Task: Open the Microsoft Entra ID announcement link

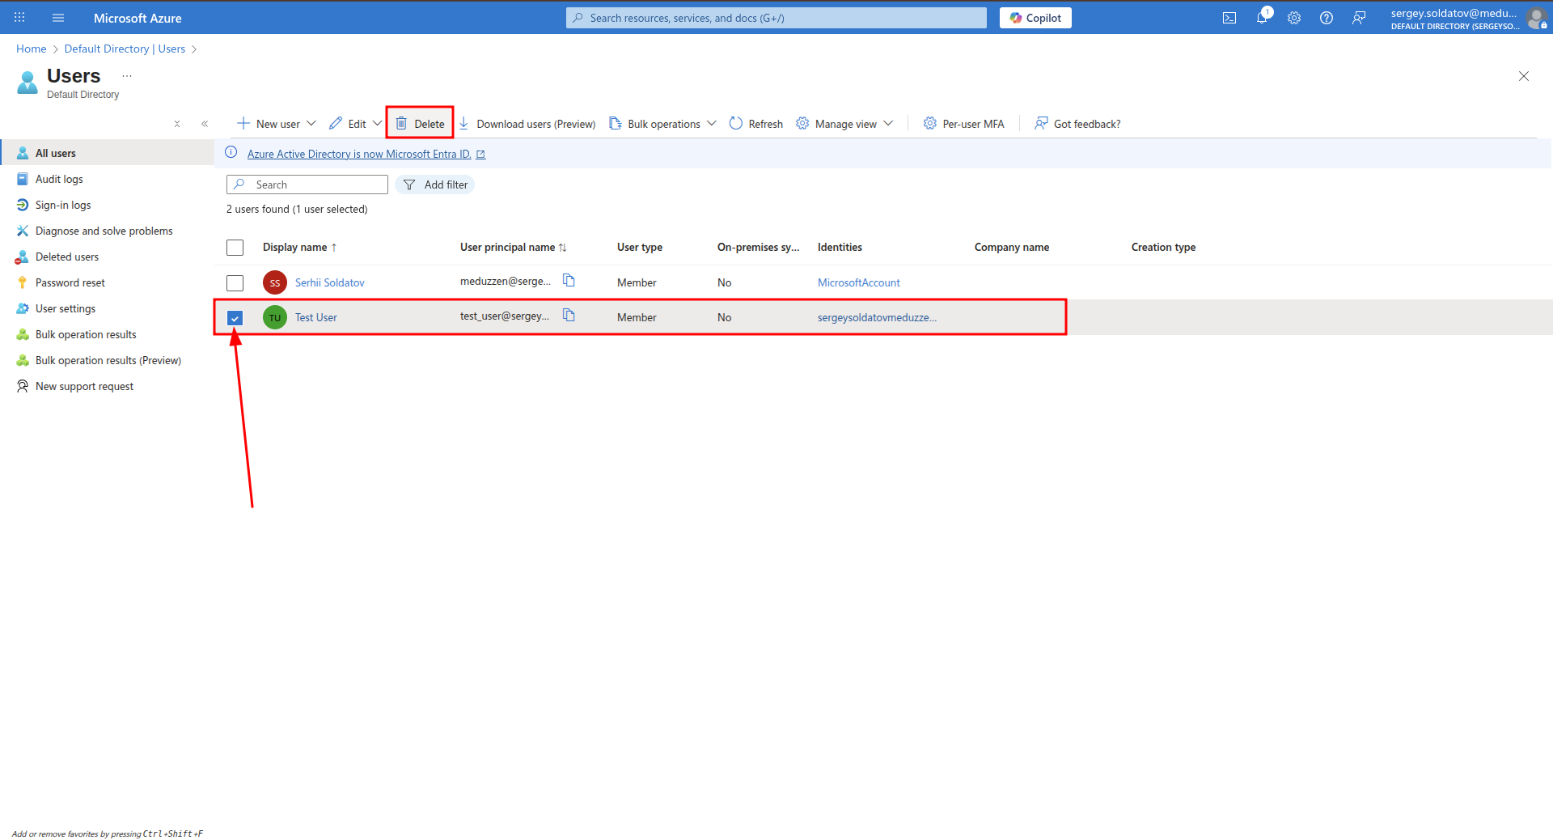Action: (x=366, y=154)
